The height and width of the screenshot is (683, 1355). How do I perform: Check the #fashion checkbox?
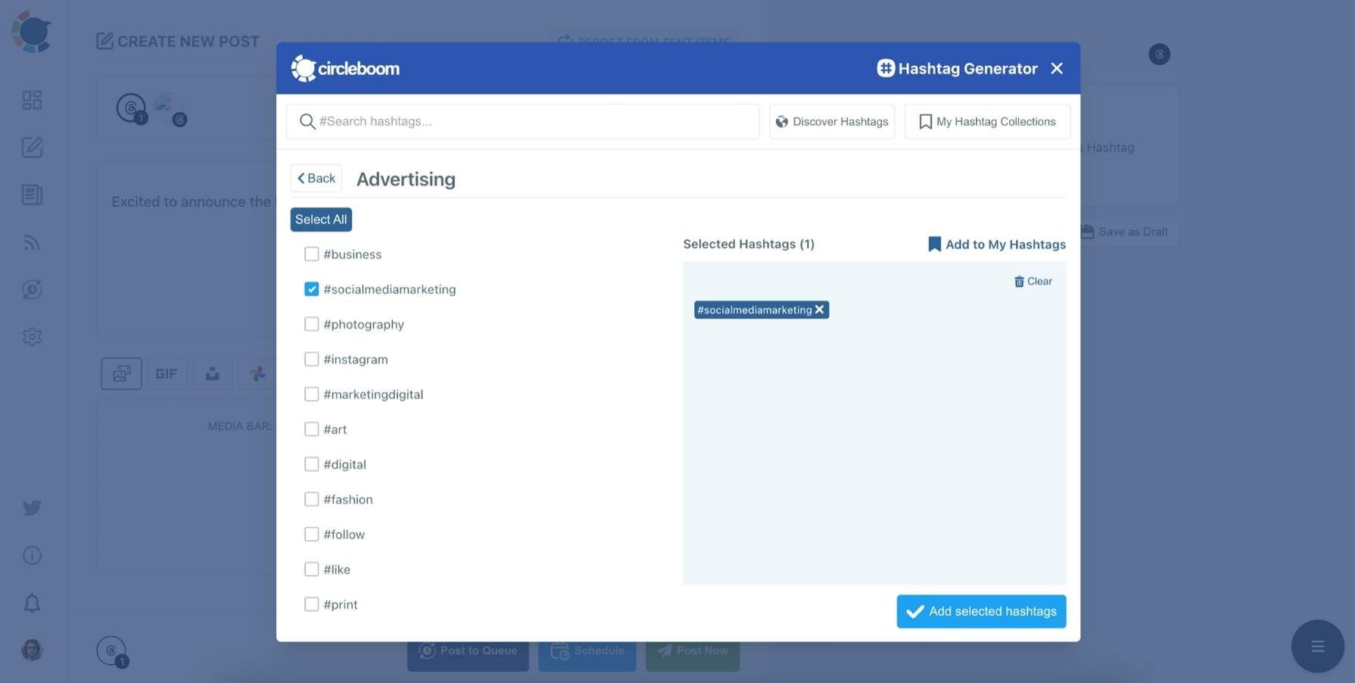click(311, 499)
